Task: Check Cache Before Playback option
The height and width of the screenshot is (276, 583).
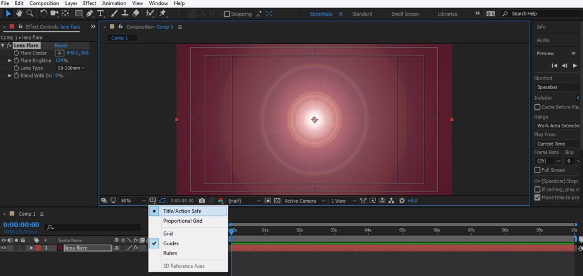Action: click(537, 107)
